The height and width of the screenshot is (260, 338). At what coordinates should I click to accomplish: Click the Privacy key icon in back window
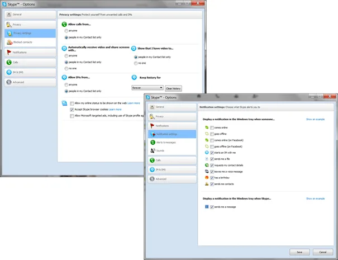[8, 25]
